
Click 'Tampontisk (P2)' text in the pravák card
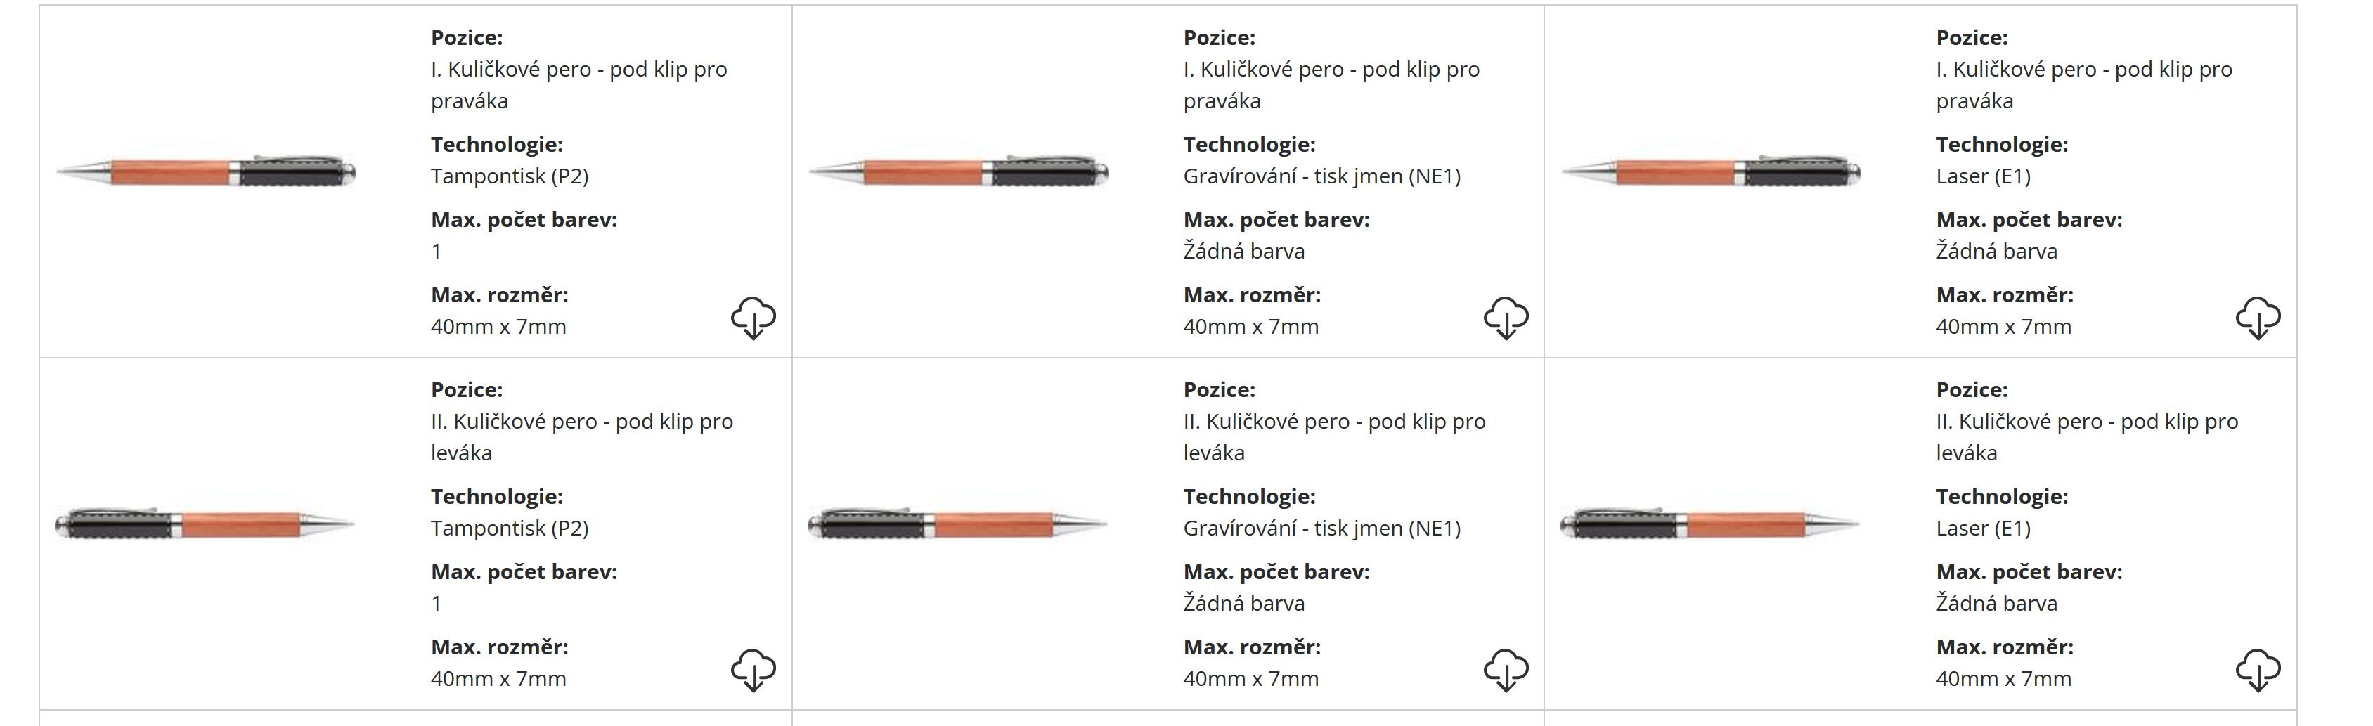(510, 176)
